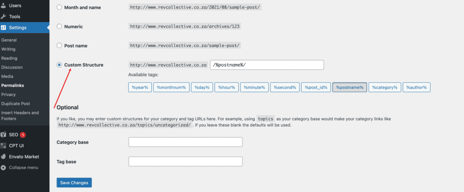Click the red SEO notification badge
Screen dimensions: 464x192
click(23, 135)
